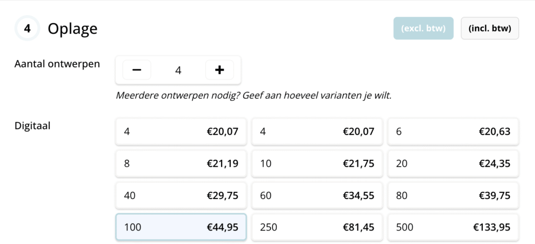Increase design count with plus button

click(219, 70)
